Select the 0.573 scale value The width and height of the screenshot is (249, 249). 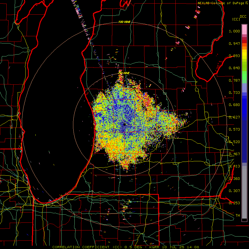click(x=234, y=129)
